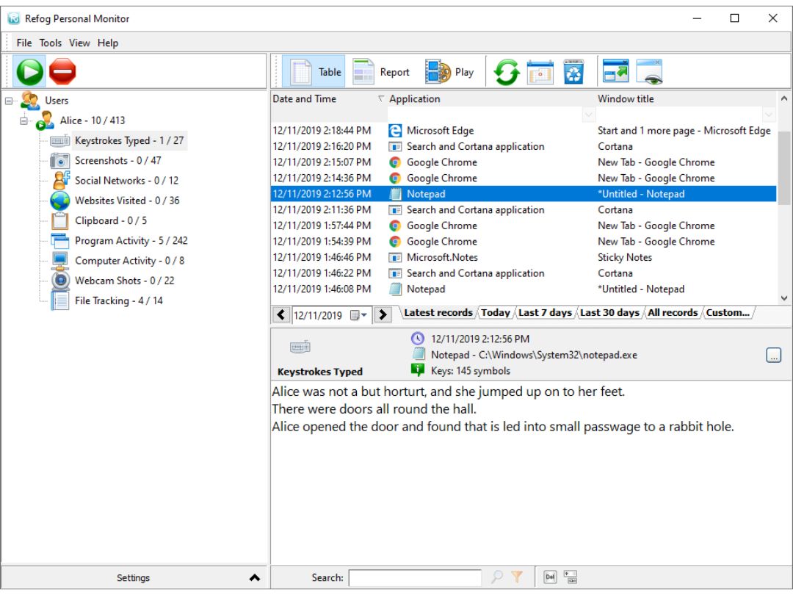
Task: Collapse the Users tree root node
Action: click(9, 101)
